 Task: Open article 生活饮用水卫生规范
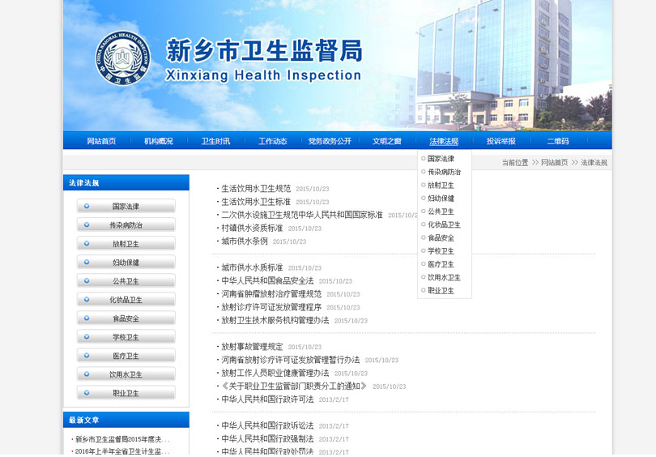255,189
